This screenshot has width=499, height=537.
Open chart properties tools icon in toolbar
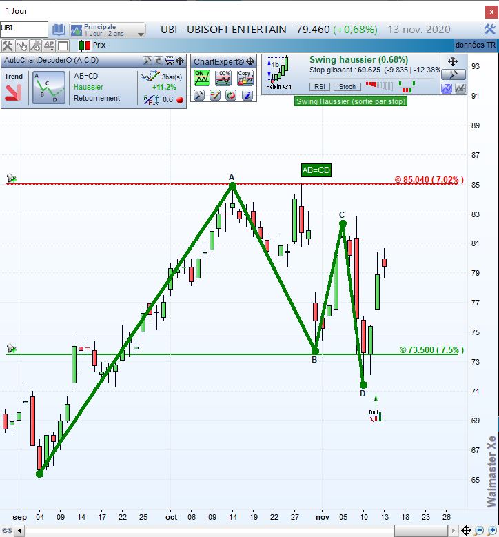pos(7,45)
